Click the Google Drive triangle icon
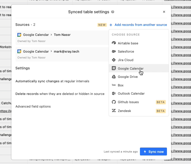 (x=114, y=77)
